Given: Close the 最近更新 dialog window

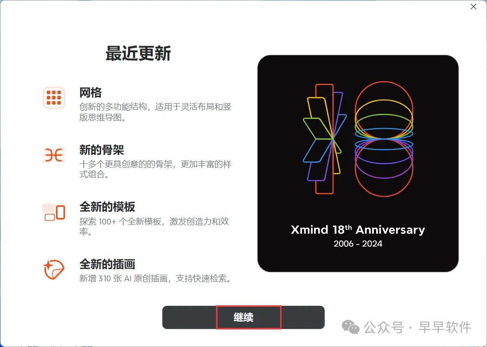Looking at the screenshot, I should 474,6.
